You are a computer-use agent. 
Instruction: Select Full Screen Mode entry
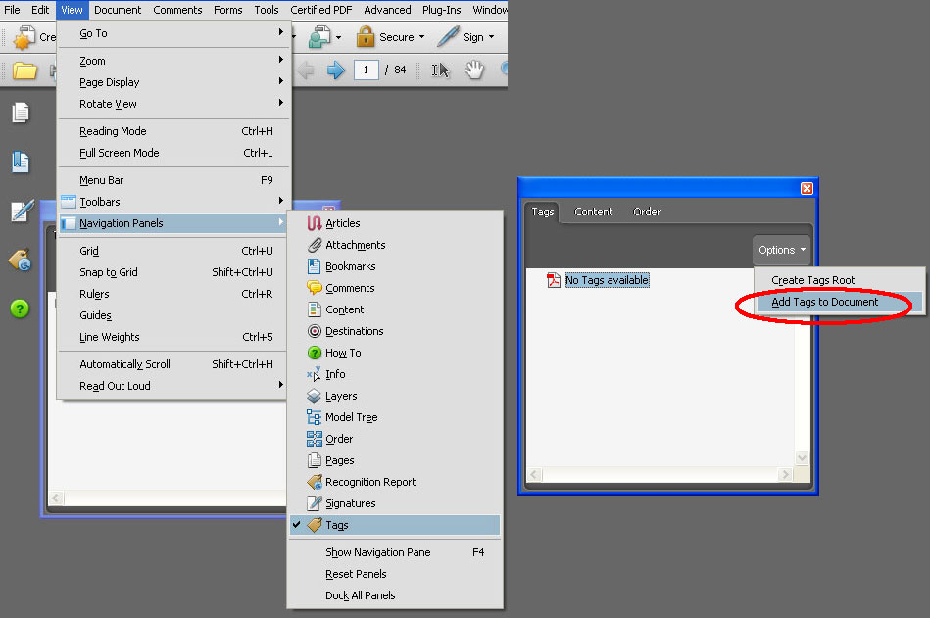click(x=174, y=153)
